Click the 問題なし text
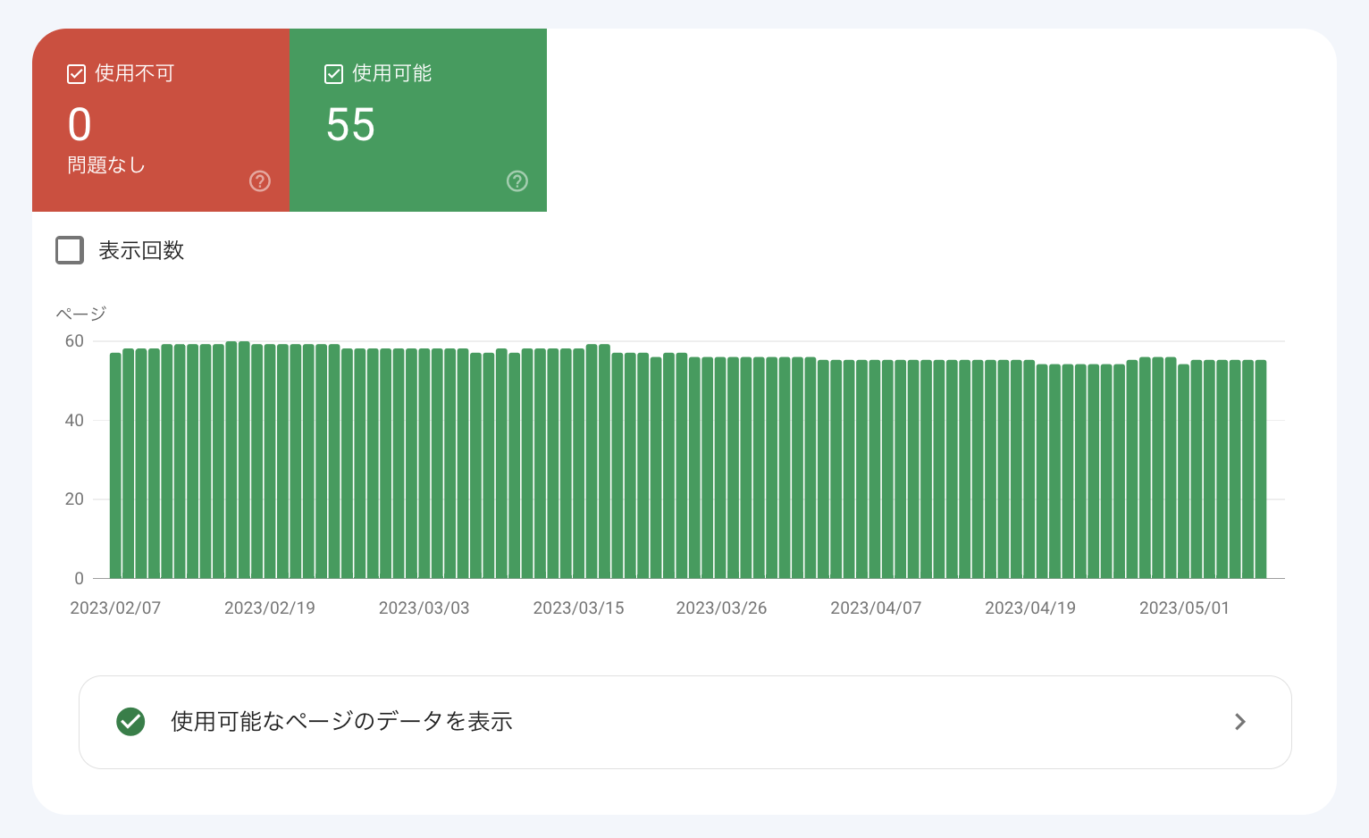Image resolution: width=1369 pixels, height=838 pixels. pyautogui.click(x=106, y=165)
